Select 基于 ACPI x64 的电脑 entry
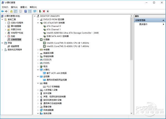 (x=56, y=73)
